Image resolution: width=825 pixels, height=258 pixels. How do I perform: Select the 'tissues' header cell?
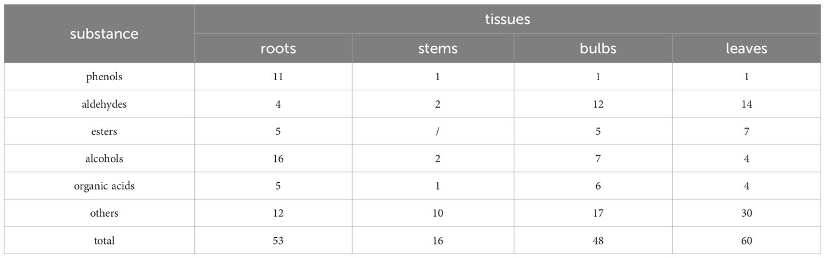507,19
